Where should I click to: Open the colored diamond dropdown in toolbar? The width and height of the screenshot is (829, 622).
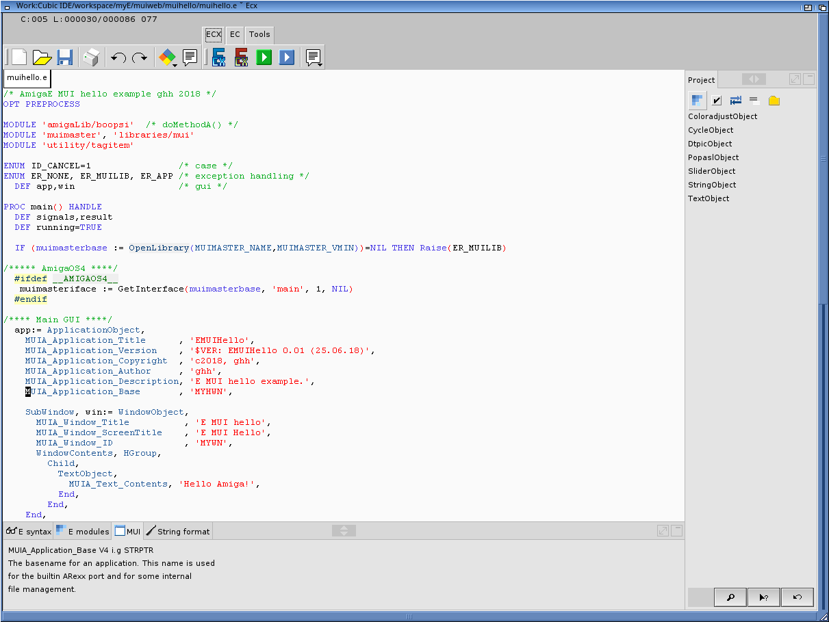click(x=168, y=57)
